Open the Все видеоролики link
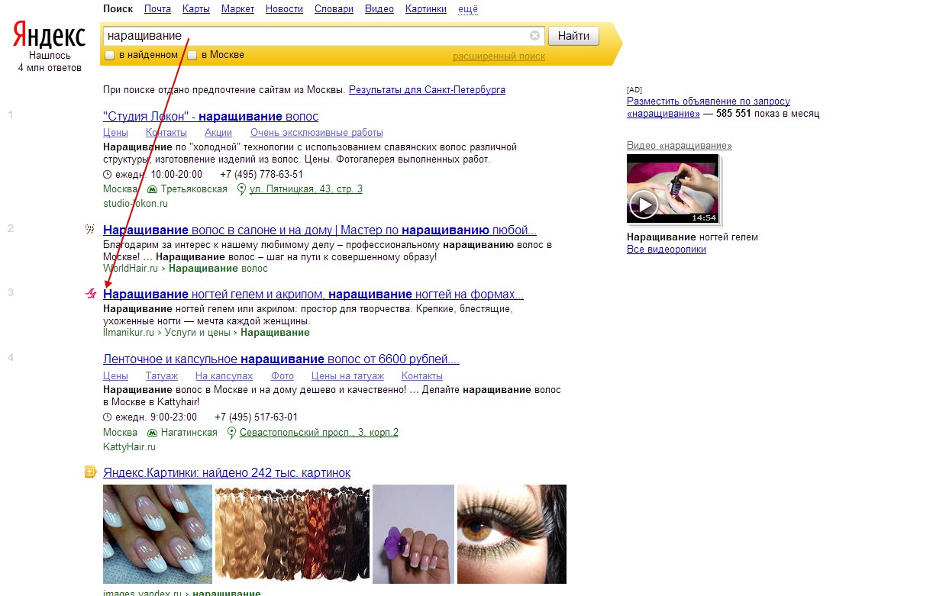 pos(667,250)
